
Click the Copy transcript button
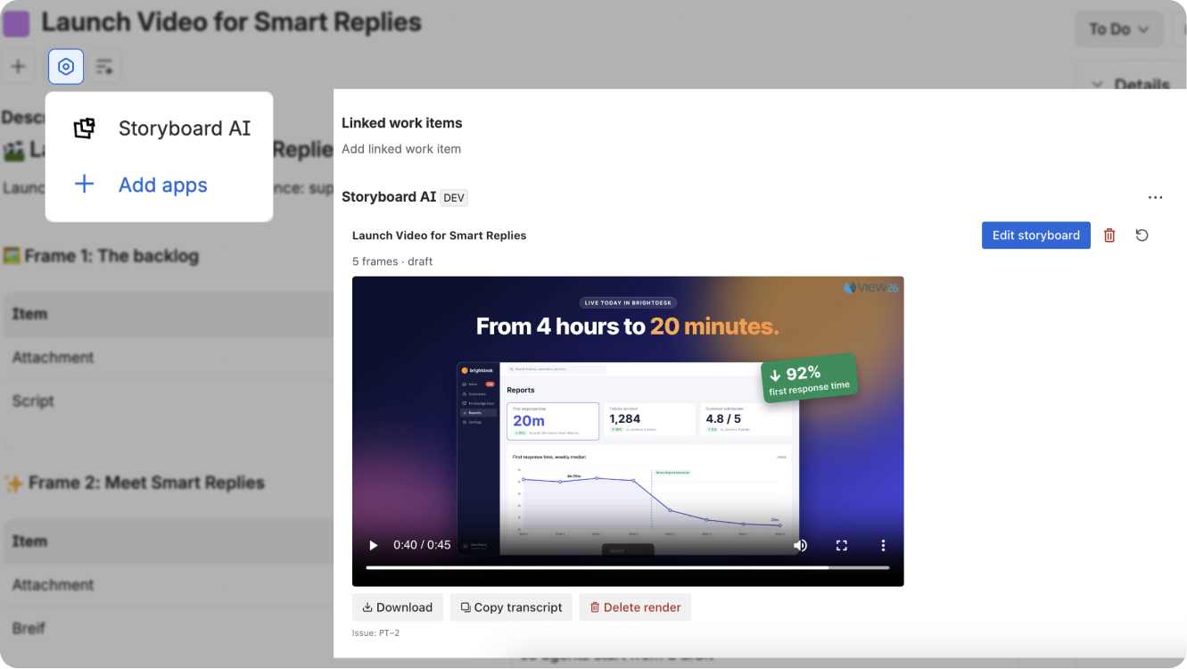pyautogui.click(x=511, y=607)
